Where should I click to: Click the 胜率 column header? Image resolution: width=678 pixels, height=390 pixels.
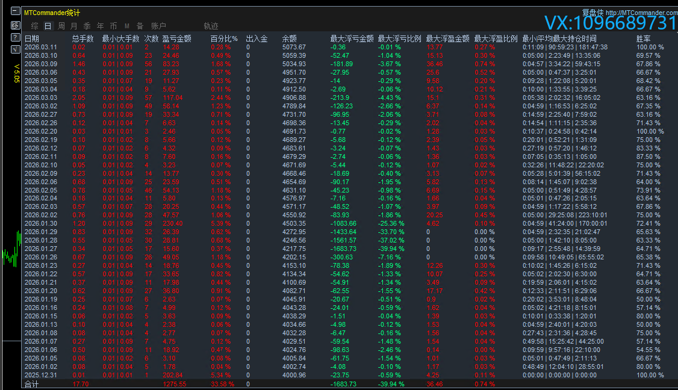tap(643, 39)
